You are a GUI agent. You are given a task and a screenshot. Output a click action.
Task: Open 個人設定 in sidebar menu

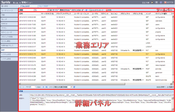click(x=9, y=6)
